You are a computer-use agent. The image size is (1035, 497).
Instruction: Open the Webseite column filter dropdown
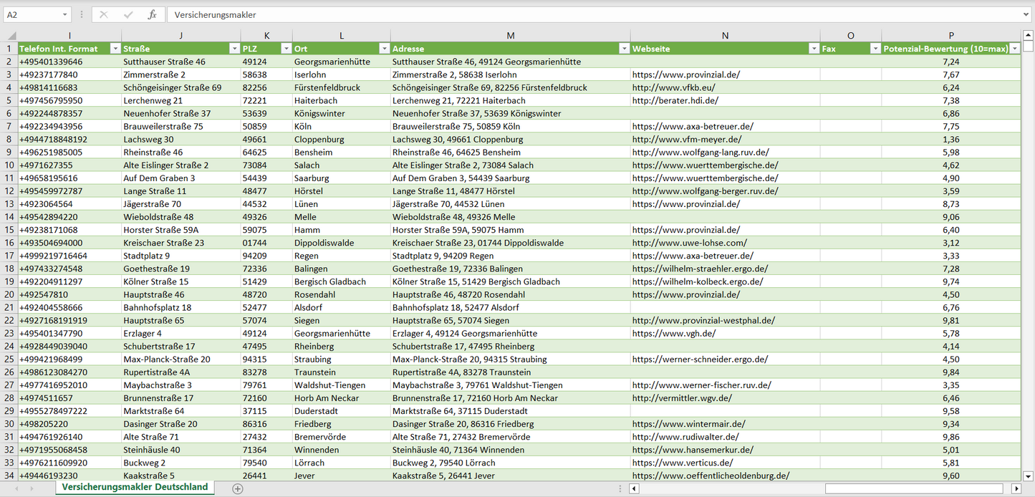[813, 49]
